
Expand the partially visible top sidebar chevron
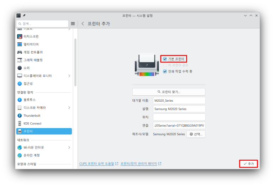pyautogui.click(x=69, y=29)
